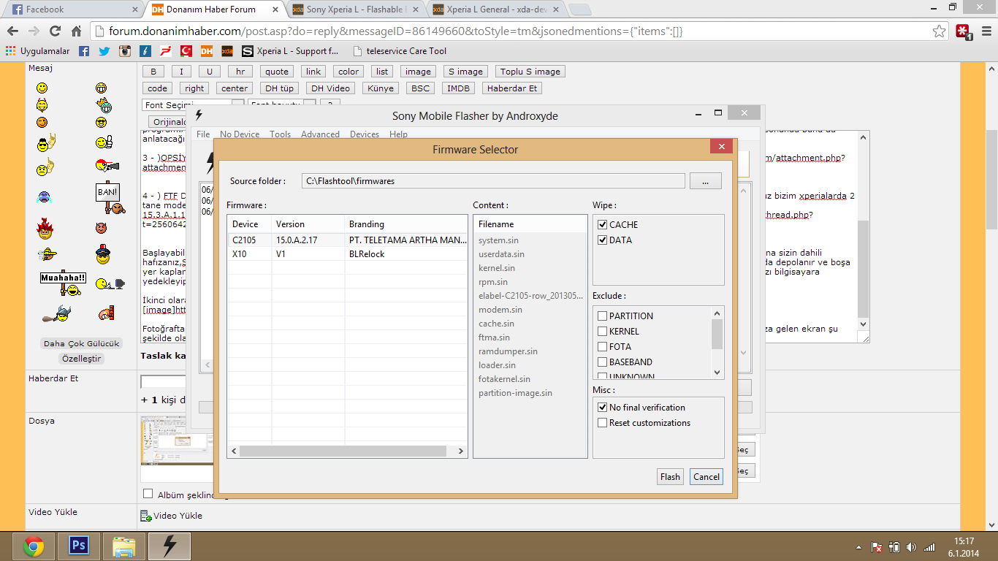Image resolution: width=998 pixels, height=561 pixels.
Task: Click the Daha Çok Gülücük button
Action: click(x=81, y=343)
